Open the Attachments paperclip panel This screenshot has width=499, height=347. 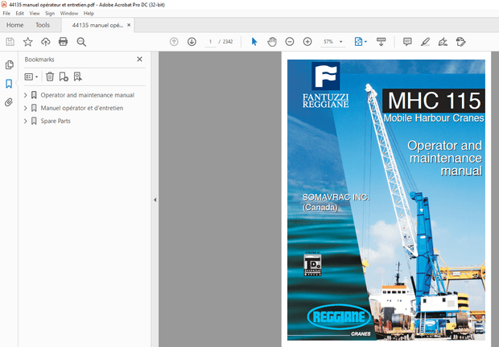pyautogui.click(x=9, y=102)
